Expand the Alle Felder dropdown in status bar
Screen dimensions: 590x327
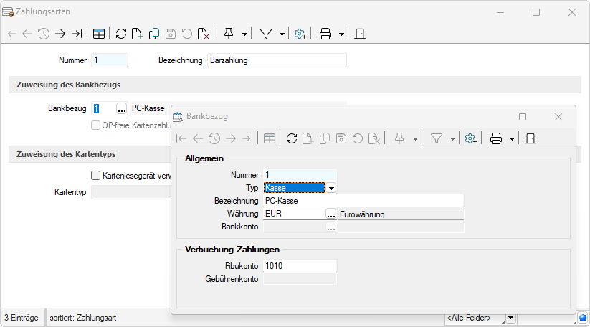(x=510, y=318)
